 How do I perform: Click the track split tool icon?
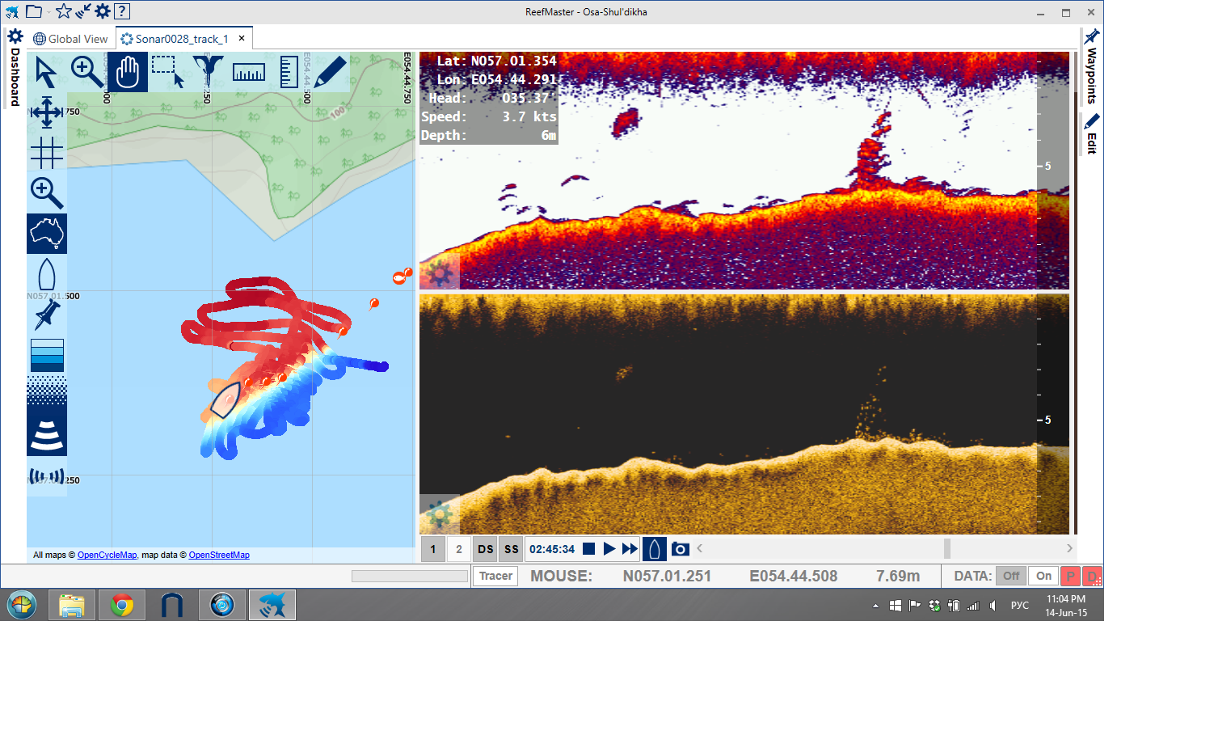click(x=209, y=72)
